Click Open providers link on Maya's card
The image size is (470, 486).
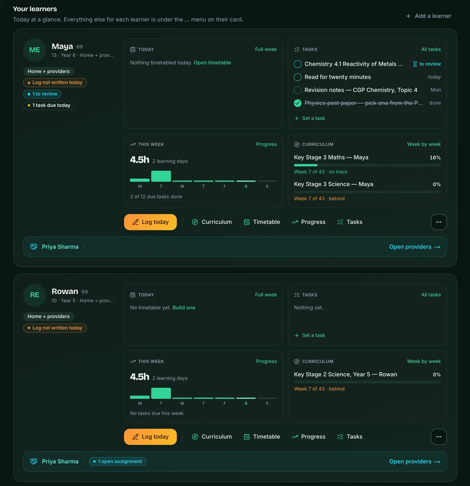414,247
